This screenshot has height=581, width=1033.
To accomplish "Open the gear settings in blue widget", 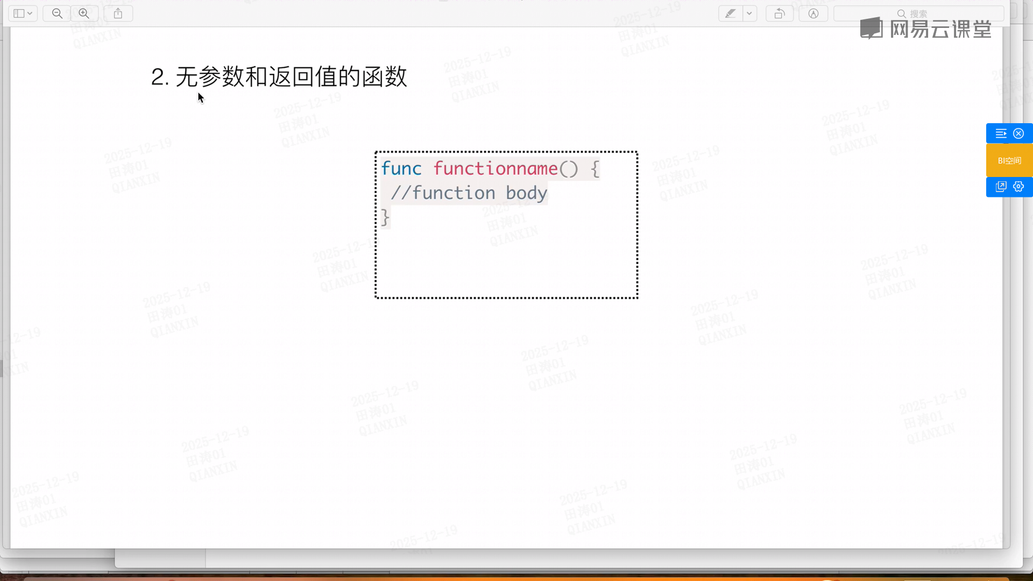I will 1018,187.
